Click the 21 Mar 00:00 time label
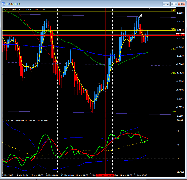This screenshot has width=187, height=180. point(141,175)
